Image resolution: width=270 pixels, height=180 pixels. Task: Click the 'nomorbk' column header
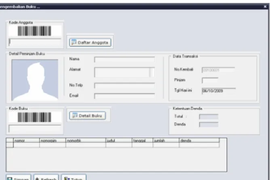(86, 140)
